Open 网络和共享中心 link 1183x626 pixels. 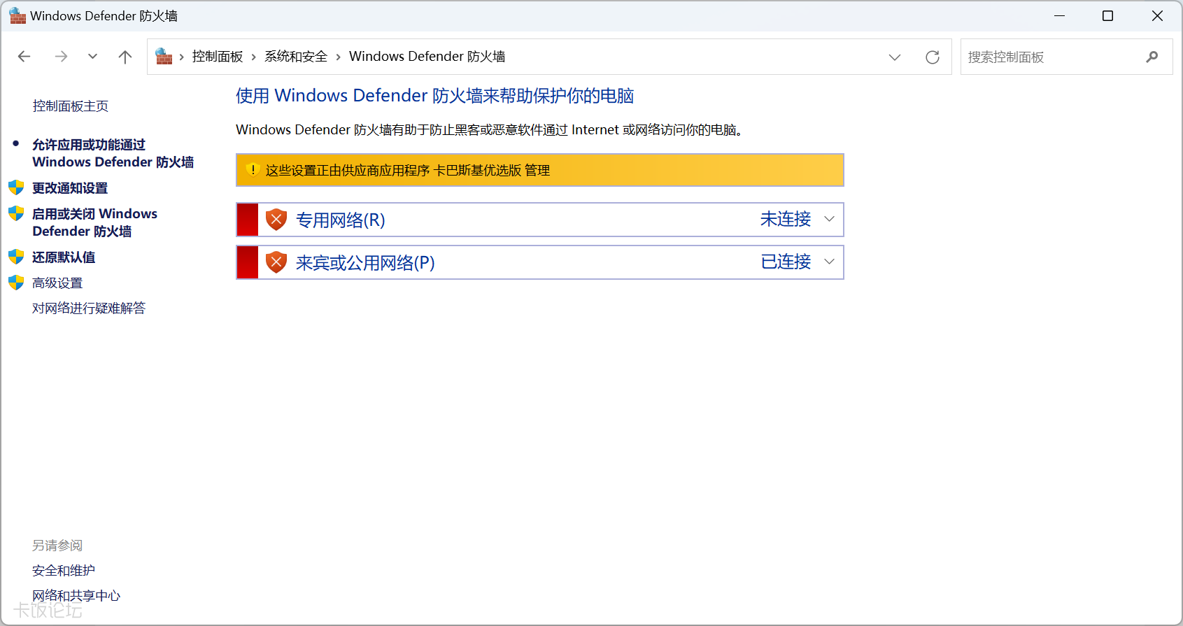tap(76, 596)
